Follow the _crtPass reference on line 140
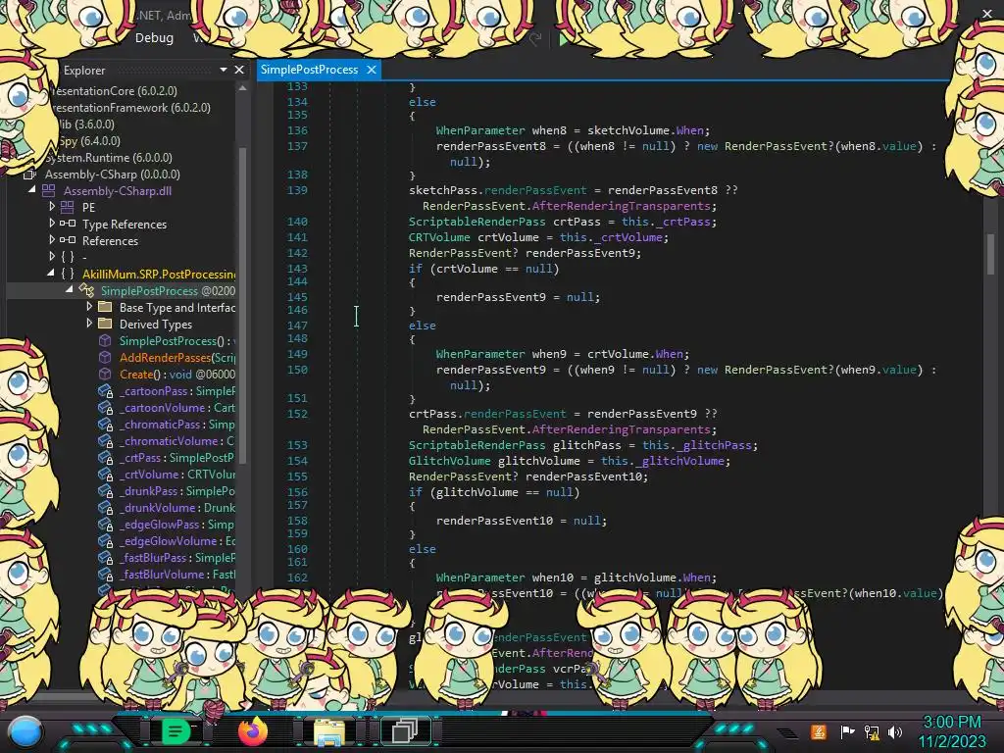This screenshot has height=753, width=1004. [x=683, y=222]
